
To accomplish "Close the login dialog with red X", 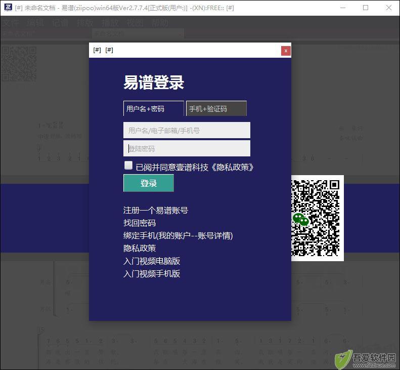I will [x=286, y=51].
